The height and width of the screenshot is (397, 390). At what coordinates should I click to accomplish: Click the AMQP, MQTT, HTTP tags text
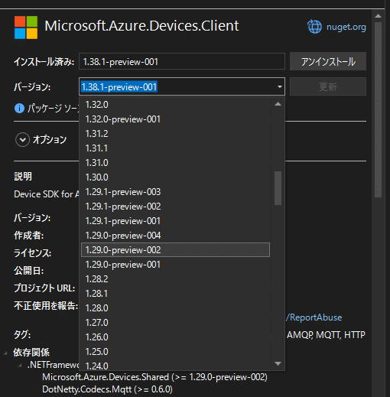pos(326,334)
